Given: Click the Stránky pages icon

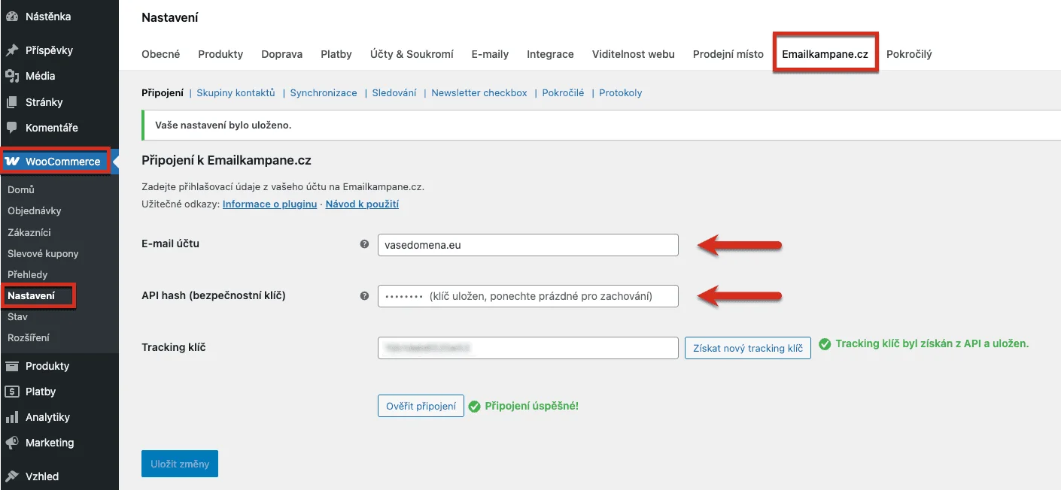Looking at the screenshot, I should [12, 102].
